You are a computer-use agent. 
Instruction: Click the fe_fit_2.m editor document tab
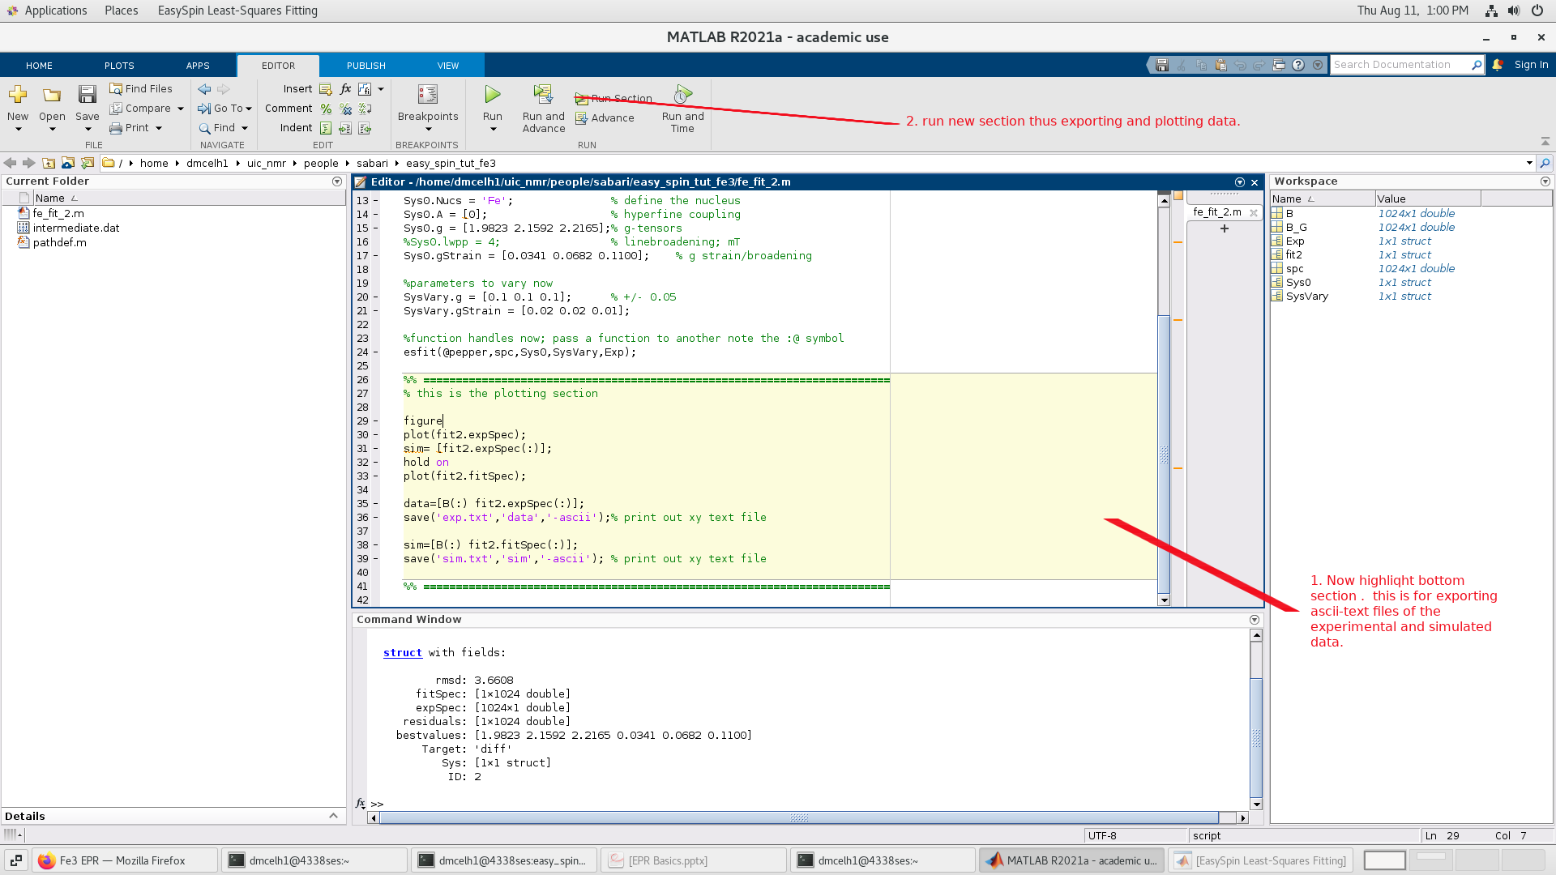(1216, 212)
